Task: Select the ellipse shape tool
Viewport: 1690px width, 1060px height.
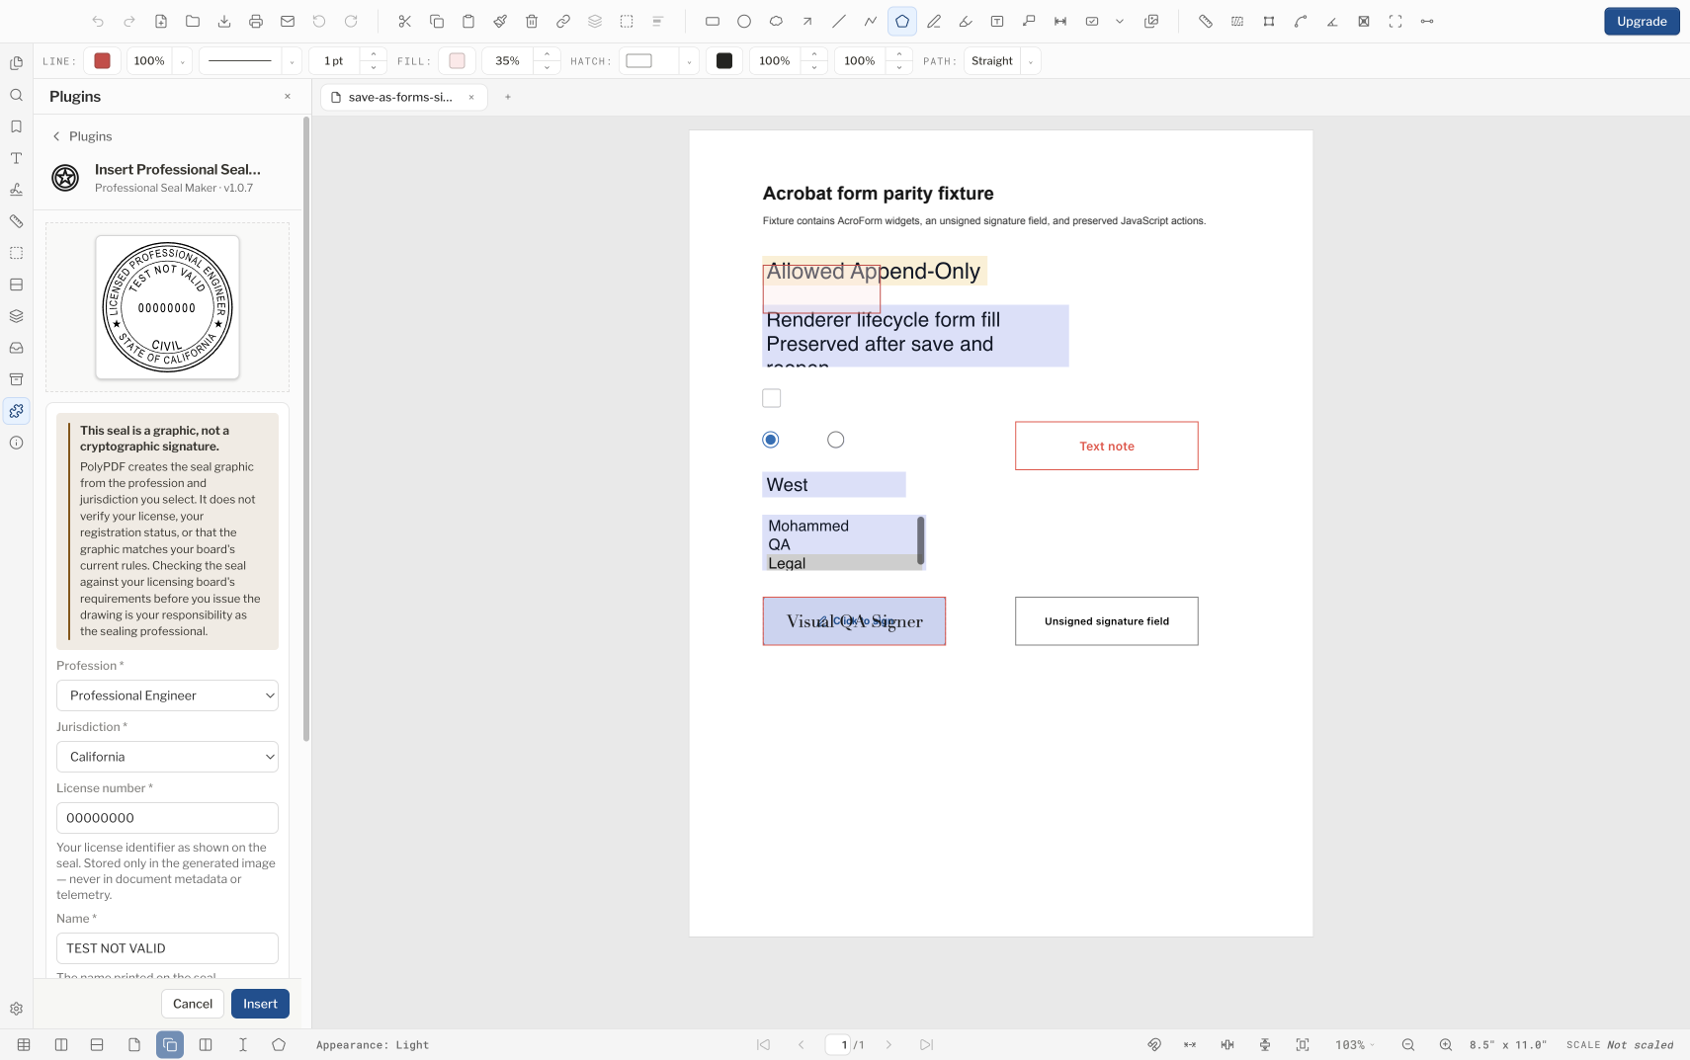Action: [x=744, y=21]
